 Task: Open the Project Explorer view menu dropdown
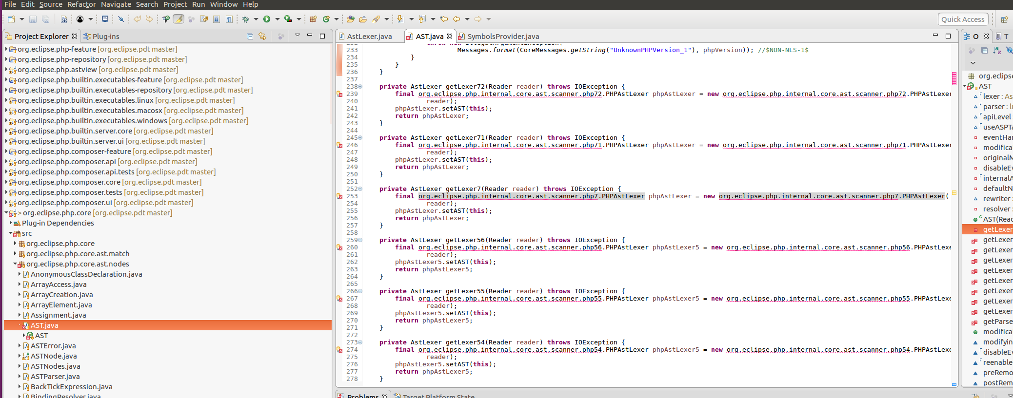tap(297, 36)
